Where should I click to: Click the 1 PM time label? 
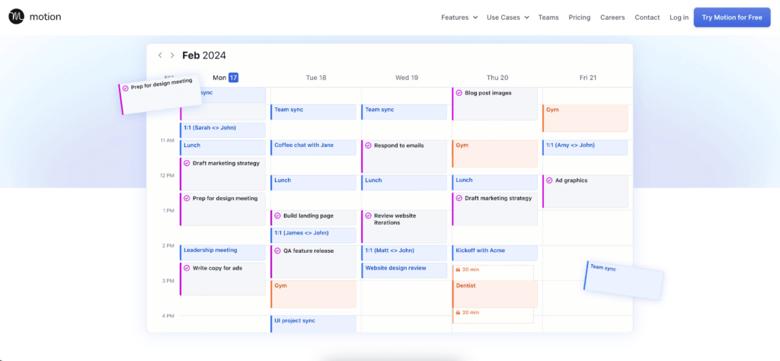tap(168, 211)
